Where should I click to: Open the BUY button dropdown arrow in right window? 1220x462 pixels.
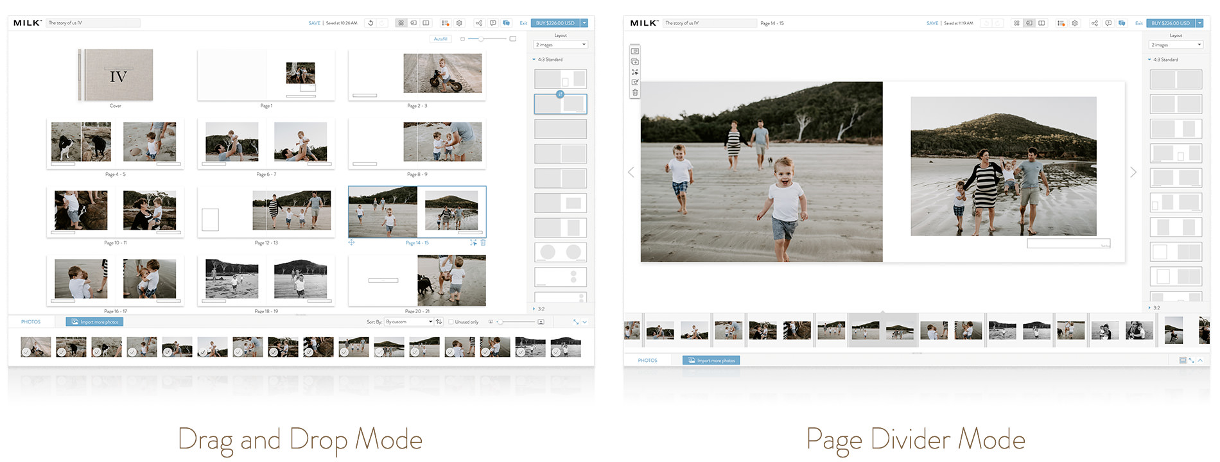coord(1199,23)
